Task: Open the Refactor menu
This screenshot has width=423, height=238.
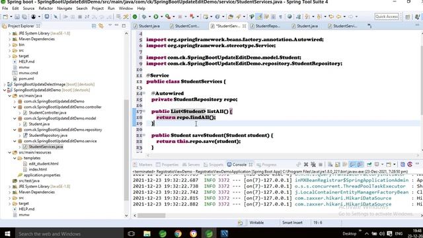Action: [x=46, y=9]
